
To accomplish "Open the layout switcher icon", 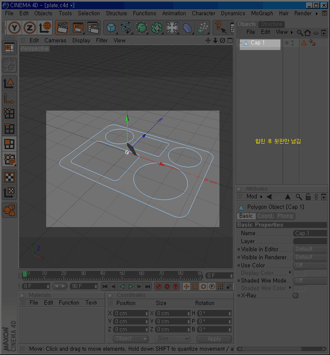I will pos(9,48).
